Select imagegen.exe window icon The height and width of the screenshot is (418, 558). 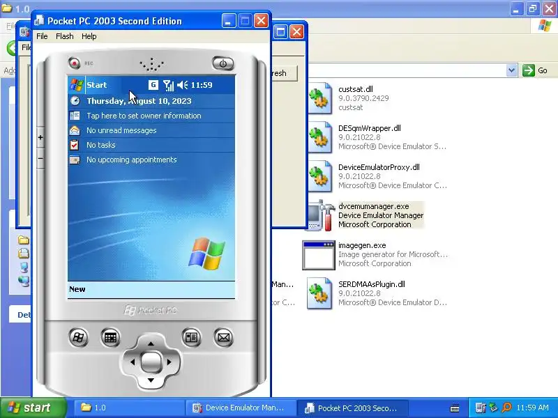(x=319, y=255)
